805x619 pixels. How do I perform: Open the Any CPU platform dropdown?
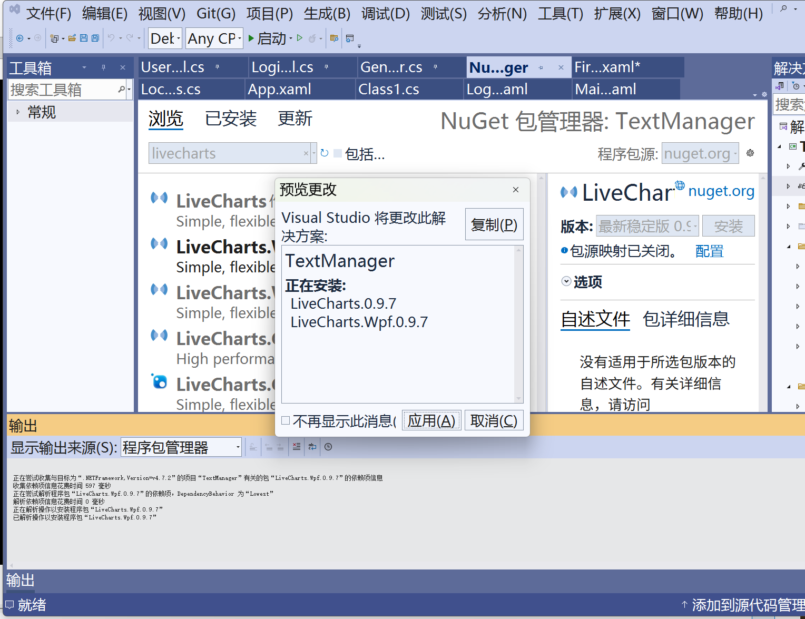214,38
